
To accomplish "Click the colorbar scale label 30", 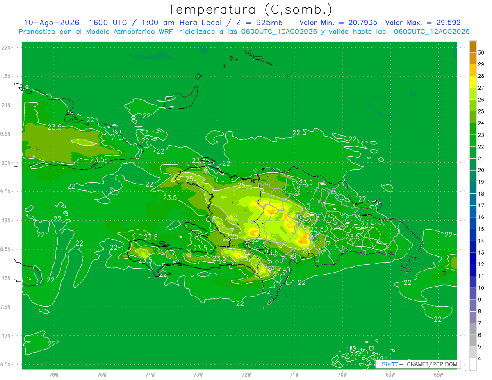I will (481, 52).
